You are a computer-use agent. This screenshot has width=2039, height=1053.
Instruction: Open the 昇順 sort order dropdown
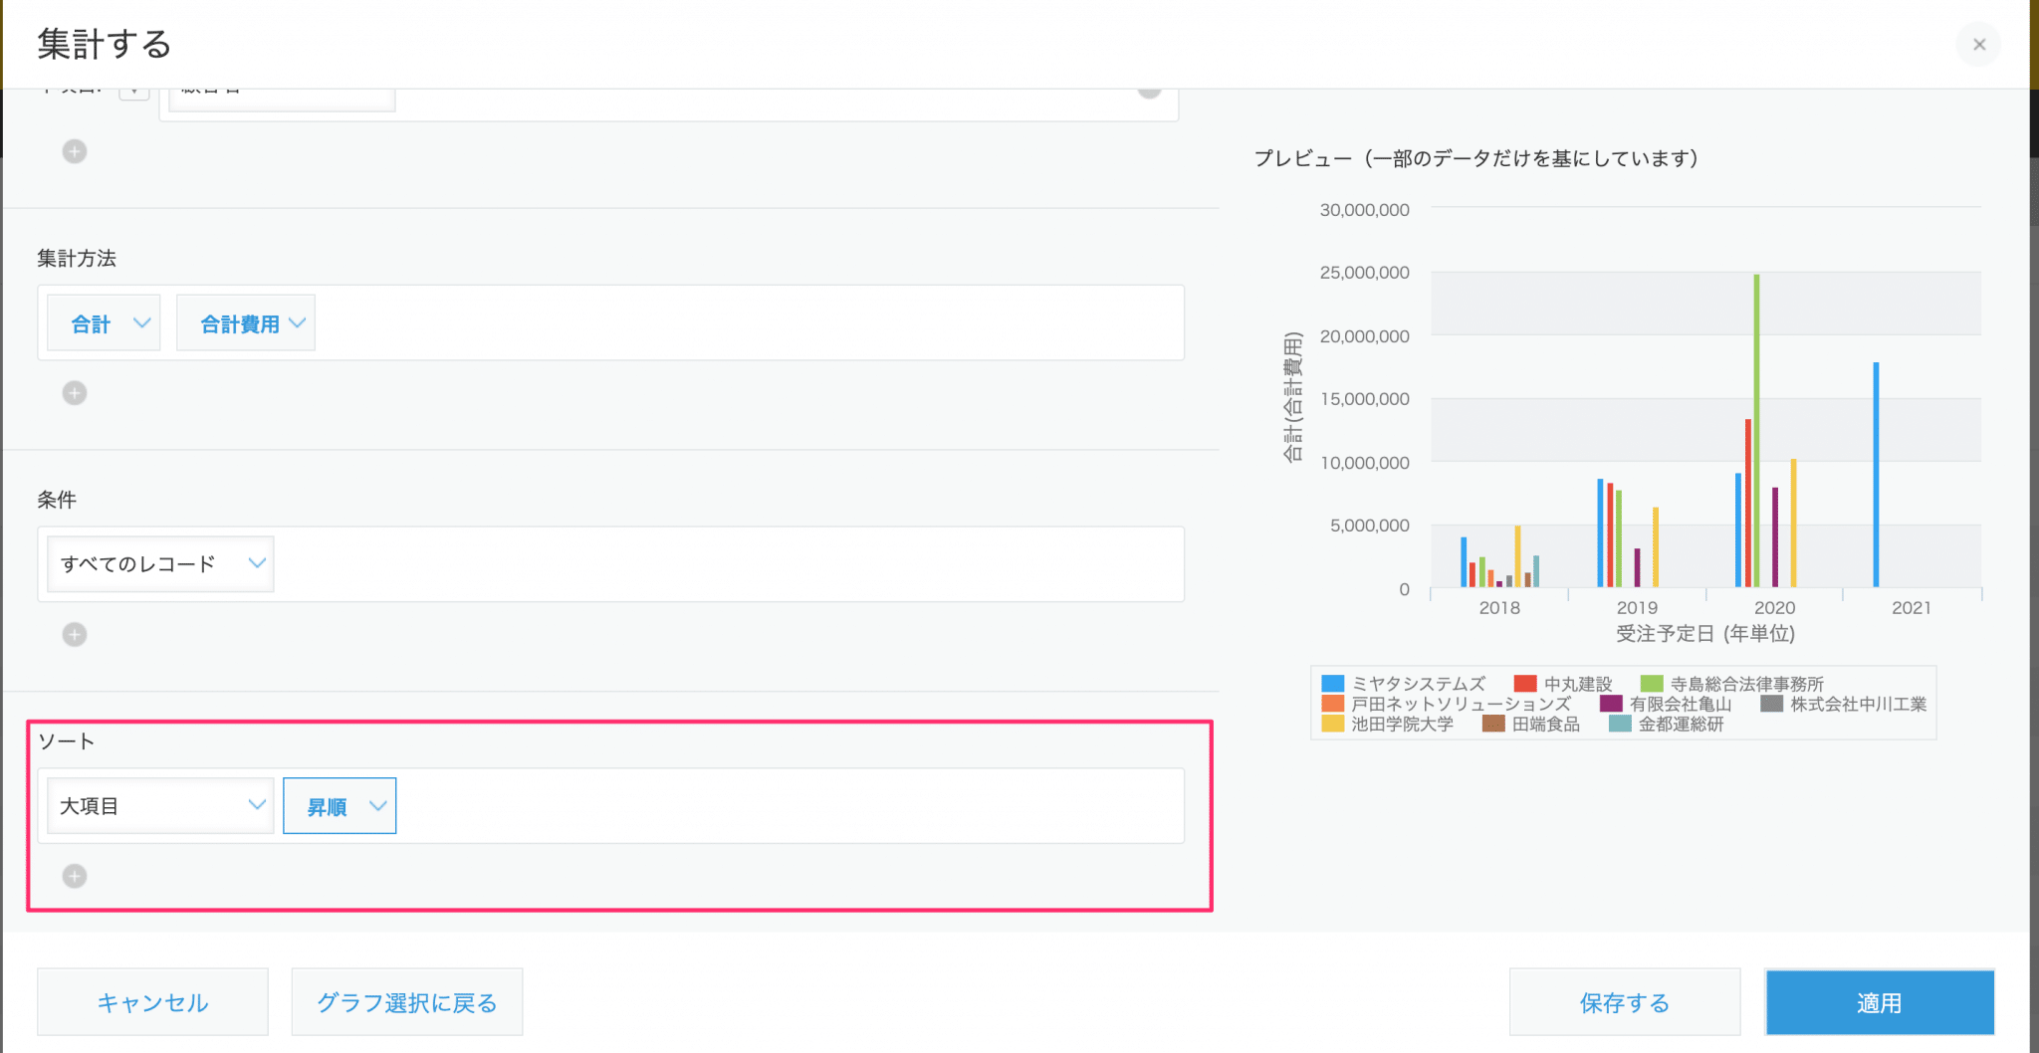tap(340, 805)
